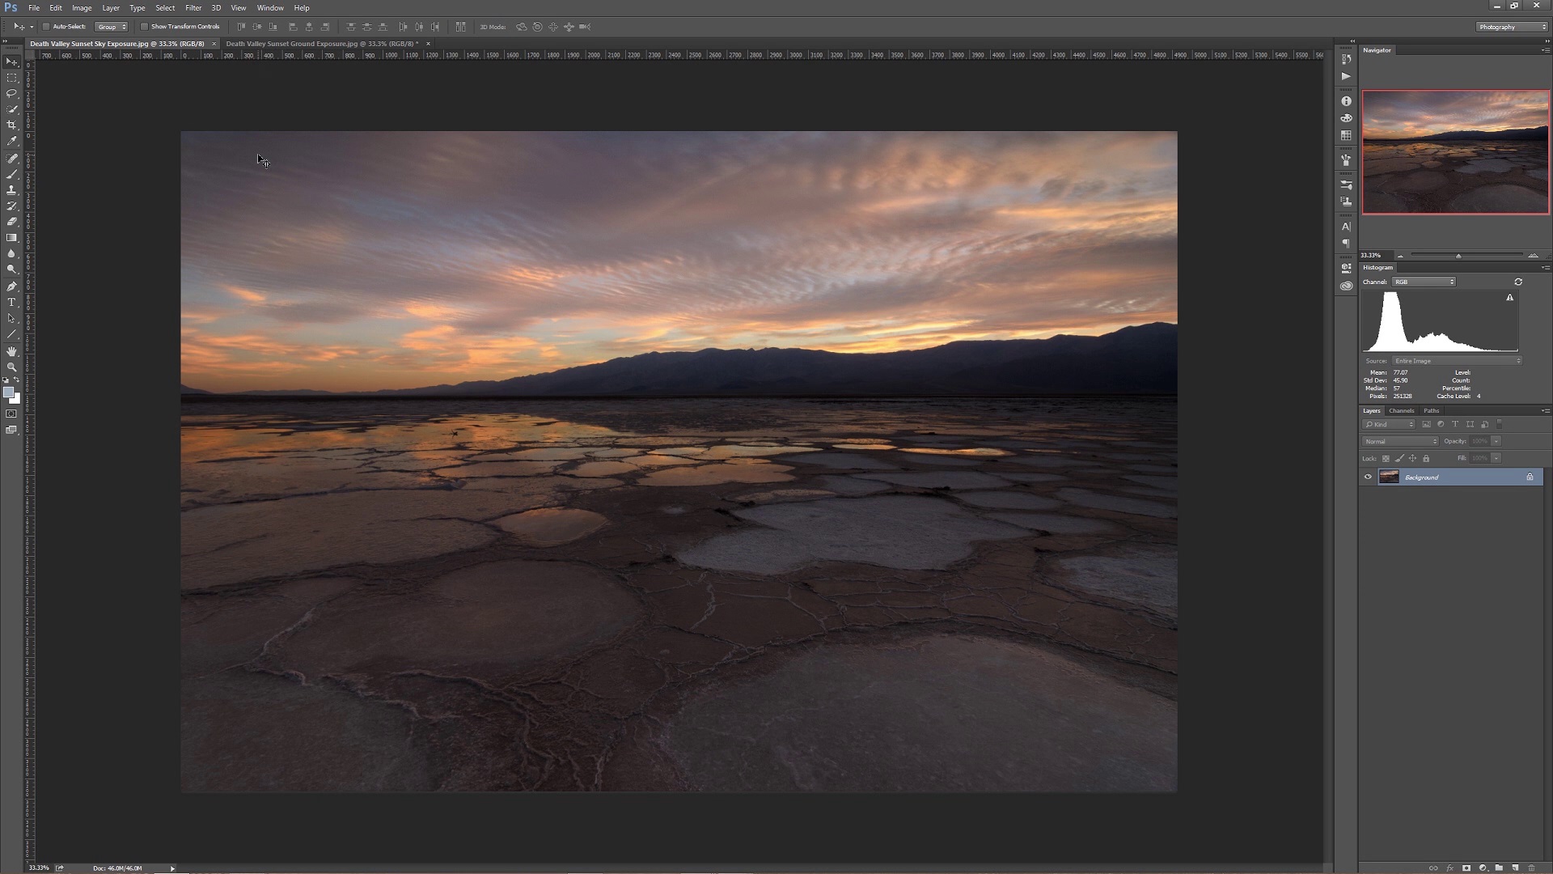Click the Navigator zoom out button
1553x874 pixels.
(1400, 256)
